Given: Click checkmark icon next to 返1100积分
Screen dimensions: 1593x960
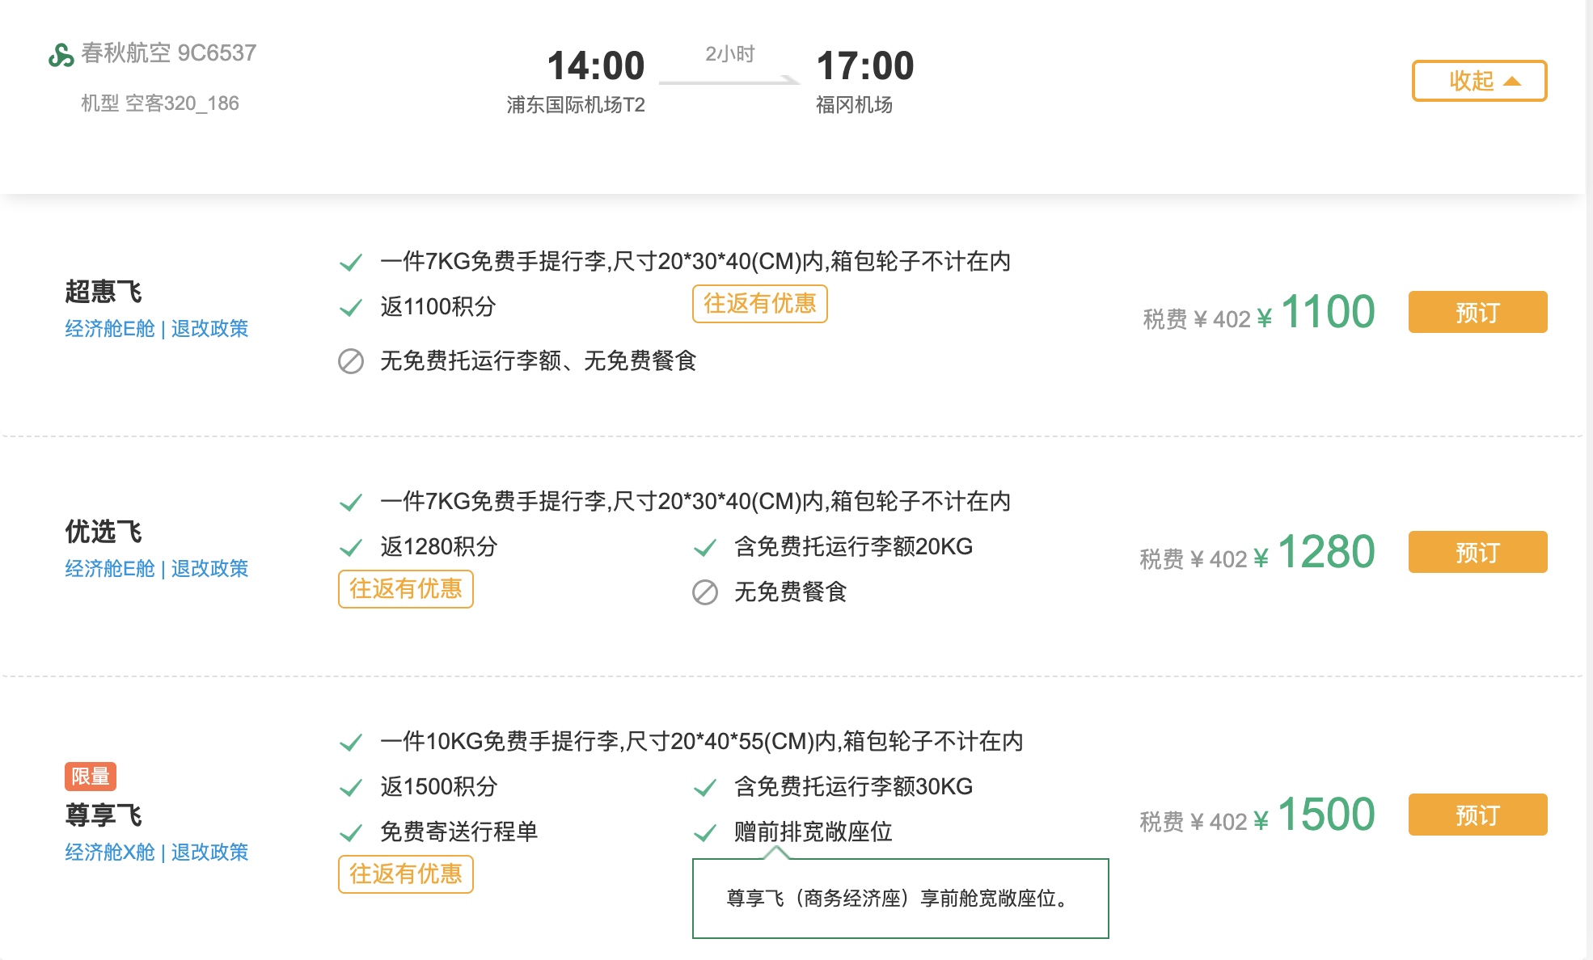Looking at the screenshot, I should coord(351,308).
